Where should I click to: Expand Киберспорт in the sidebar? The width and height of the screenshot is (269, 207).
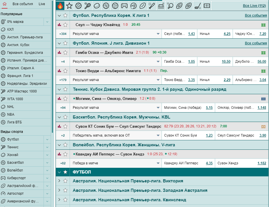pos(47,178)
